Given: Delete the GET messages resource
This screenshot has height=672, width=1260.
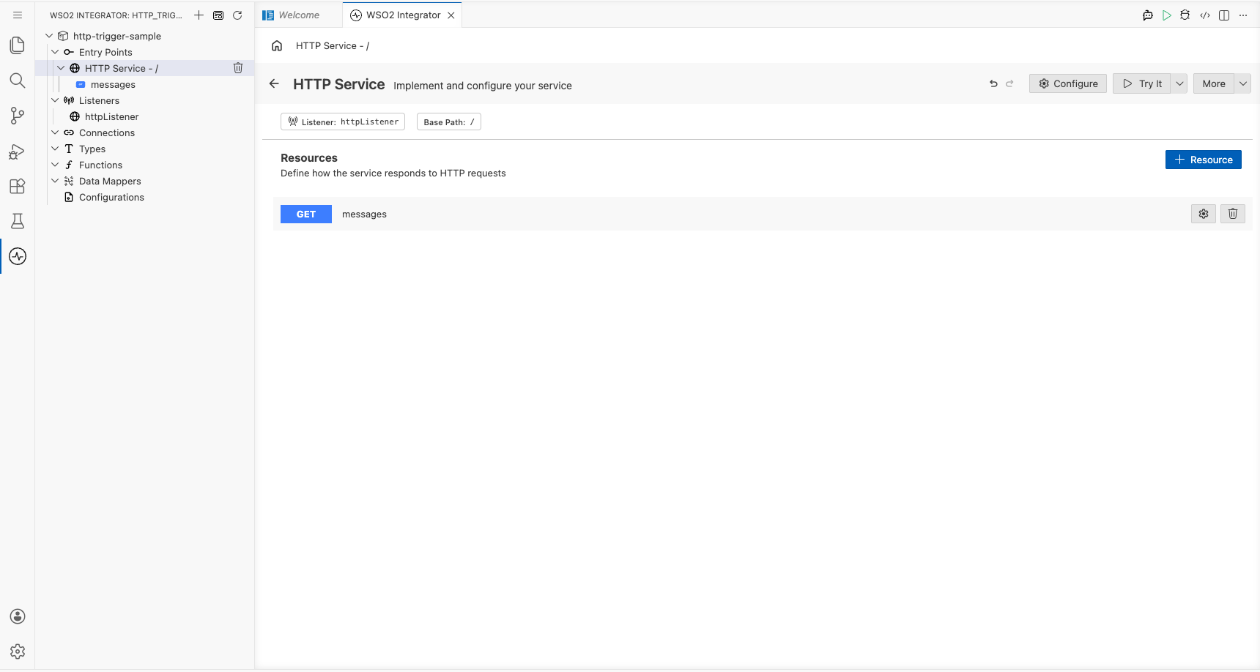Looking at the screenshot, I should 1233,214.
